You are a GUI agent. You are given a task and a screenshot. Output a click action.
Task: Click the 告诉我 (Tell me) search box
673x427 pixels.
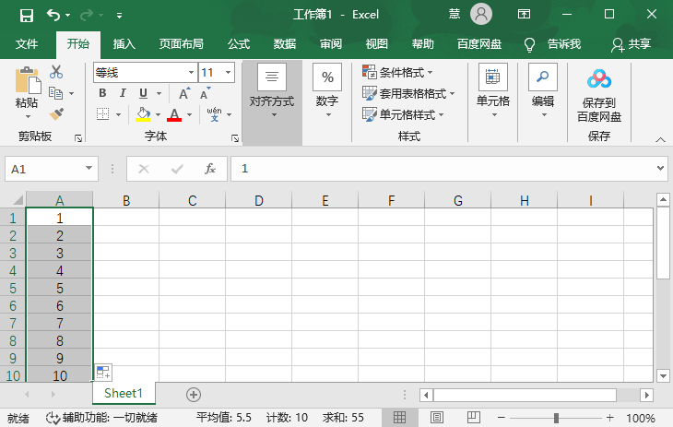click(553, 44)
